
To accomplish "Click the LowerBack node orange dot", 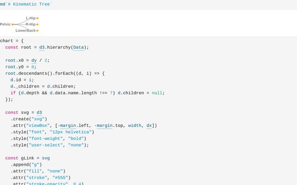I will (37, 31).
